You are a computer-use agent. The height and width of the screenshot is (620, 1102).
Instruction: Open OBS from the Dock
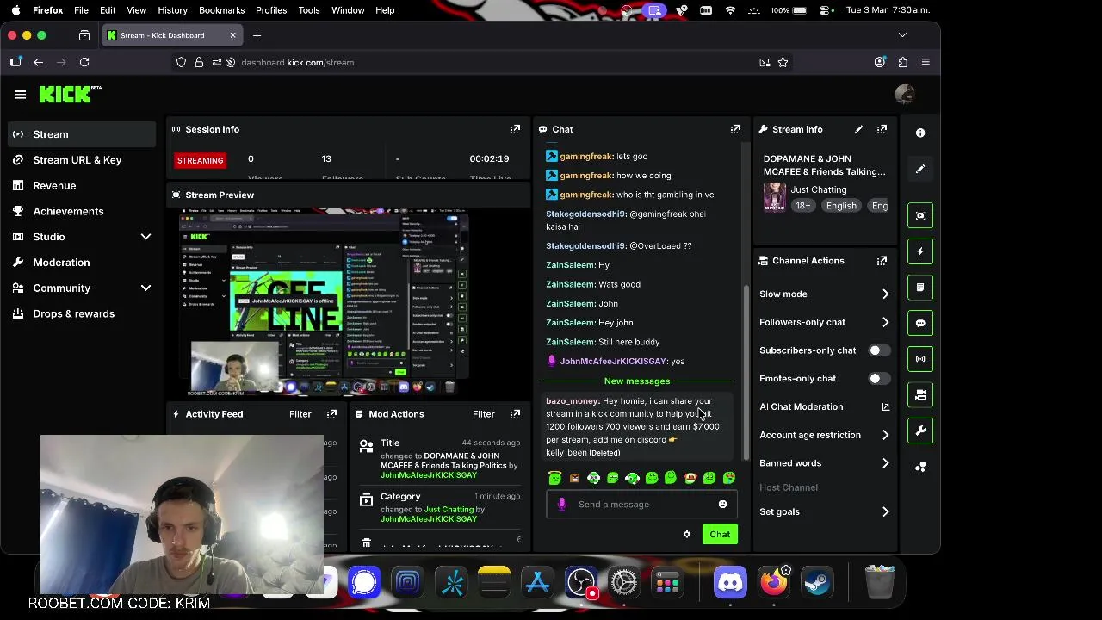point(582,583)
